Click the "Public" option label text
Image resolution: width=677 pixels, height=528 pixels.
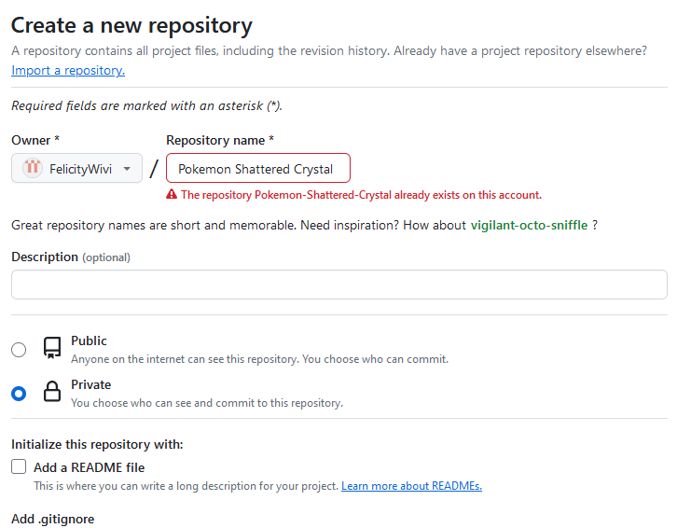(x=89, y=341)
